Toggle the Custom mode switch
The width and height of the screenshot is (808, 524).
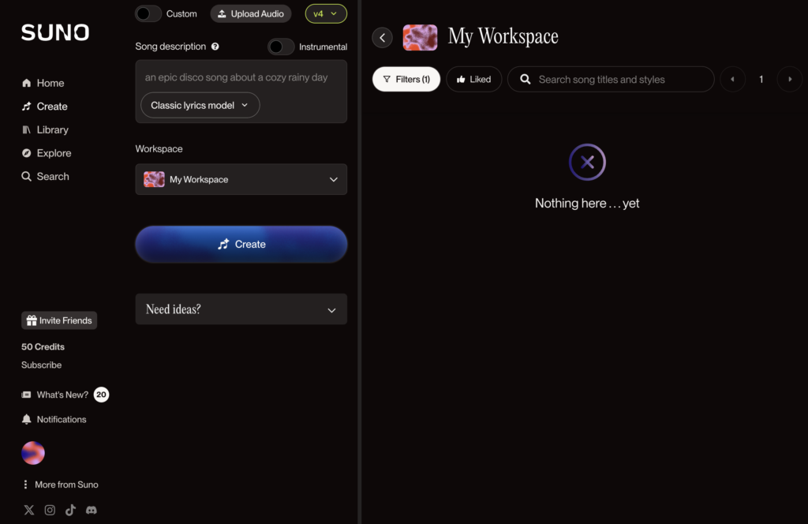click(148, 14)
